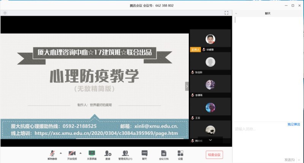304x163 pixels.
Task: Expand video options arrow beside camera
Action: tap(80, 152)
